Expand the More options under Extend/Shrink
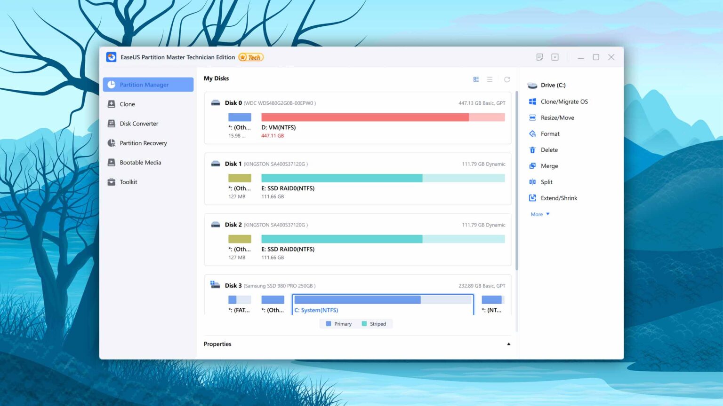This screenshot has height=406, width=723. (539, 214)
